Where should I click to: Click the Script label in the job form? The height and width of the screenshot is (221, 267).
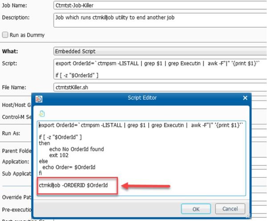pos(9,63)
